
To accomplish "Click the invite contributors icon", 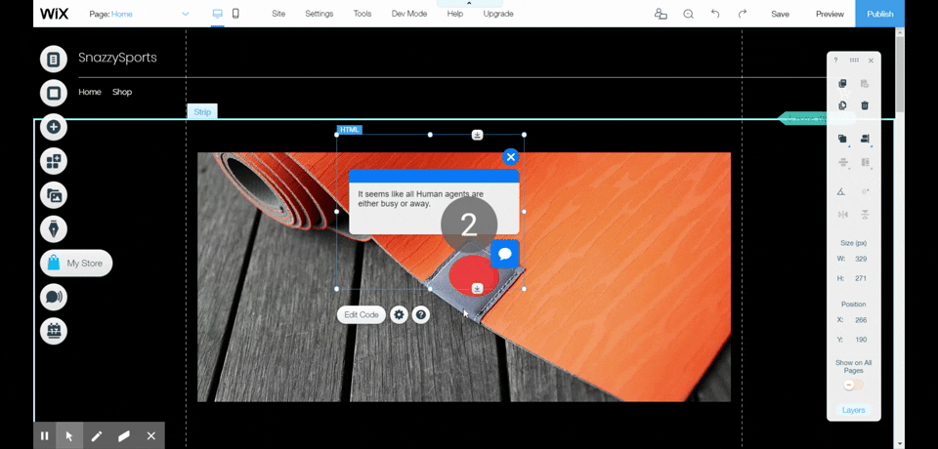I will click(x=661, y=14).
